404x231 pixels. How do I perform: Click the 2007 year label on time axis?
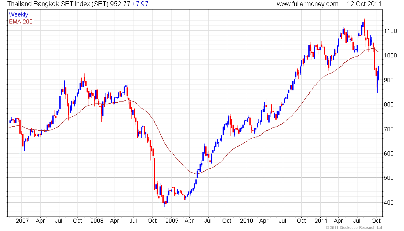pos(22,221)
